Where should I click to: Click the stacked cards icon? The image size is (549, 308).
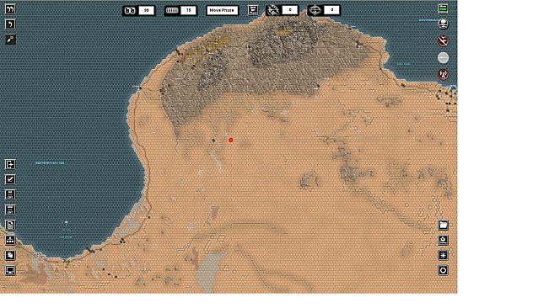pyautogui.click(x=10, y=255)
